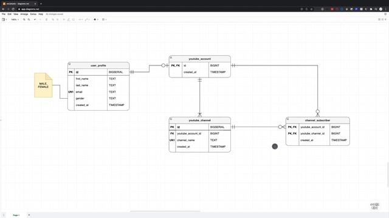389x218 pixels.
Task: Open the Arrange menu
Action: [x=24, y=14]
